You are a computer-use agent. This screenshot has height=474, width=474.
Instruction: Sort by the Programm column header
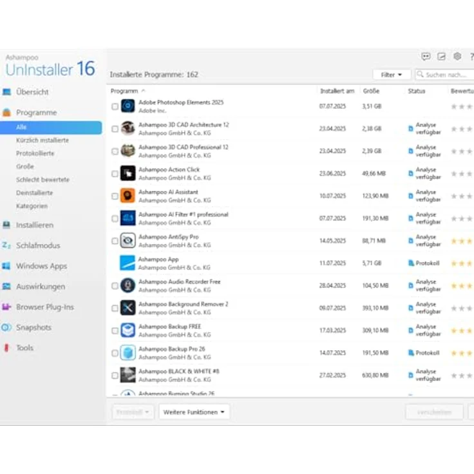click(124, 91)
